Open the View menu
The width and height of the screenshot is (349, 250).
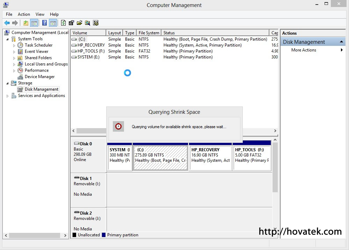tap(40, 14)
